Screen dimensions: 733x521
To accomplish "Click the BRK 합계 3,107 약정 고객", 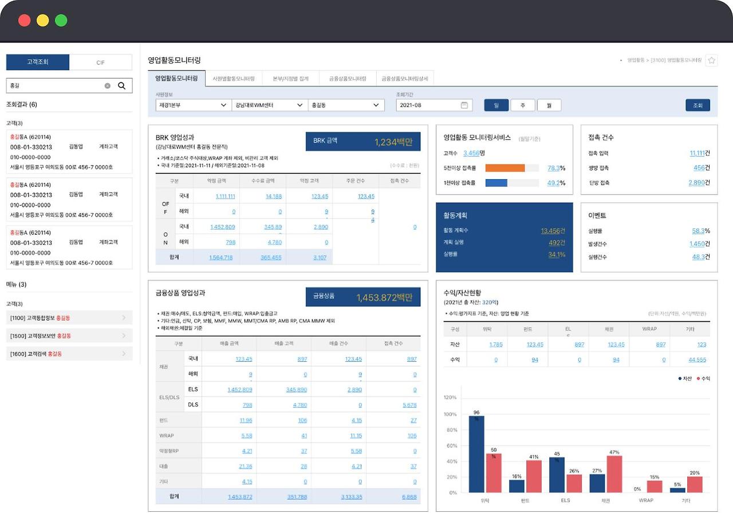I will click(x=320, y=258).
